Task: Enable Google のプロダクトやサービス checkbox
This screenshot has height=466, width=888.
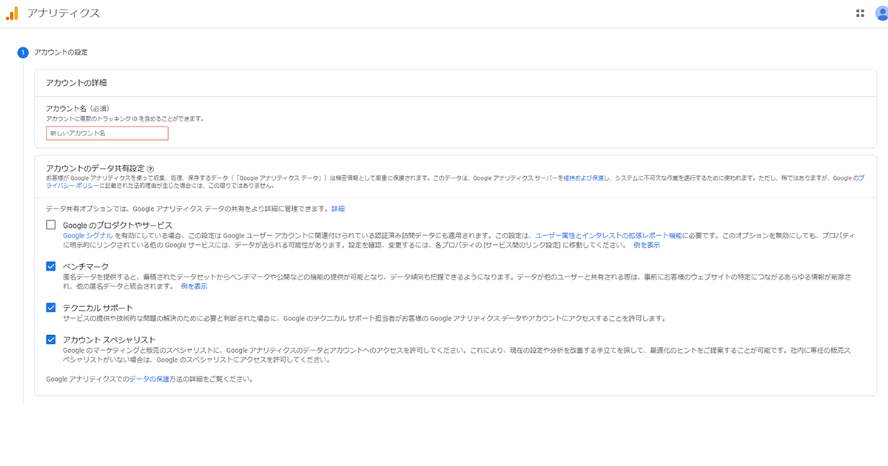Action: (51, 225)
